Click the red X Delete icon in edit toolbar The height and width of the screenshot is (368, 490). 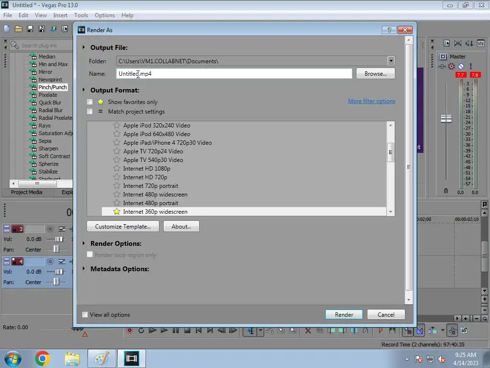[x=308, y=331]
